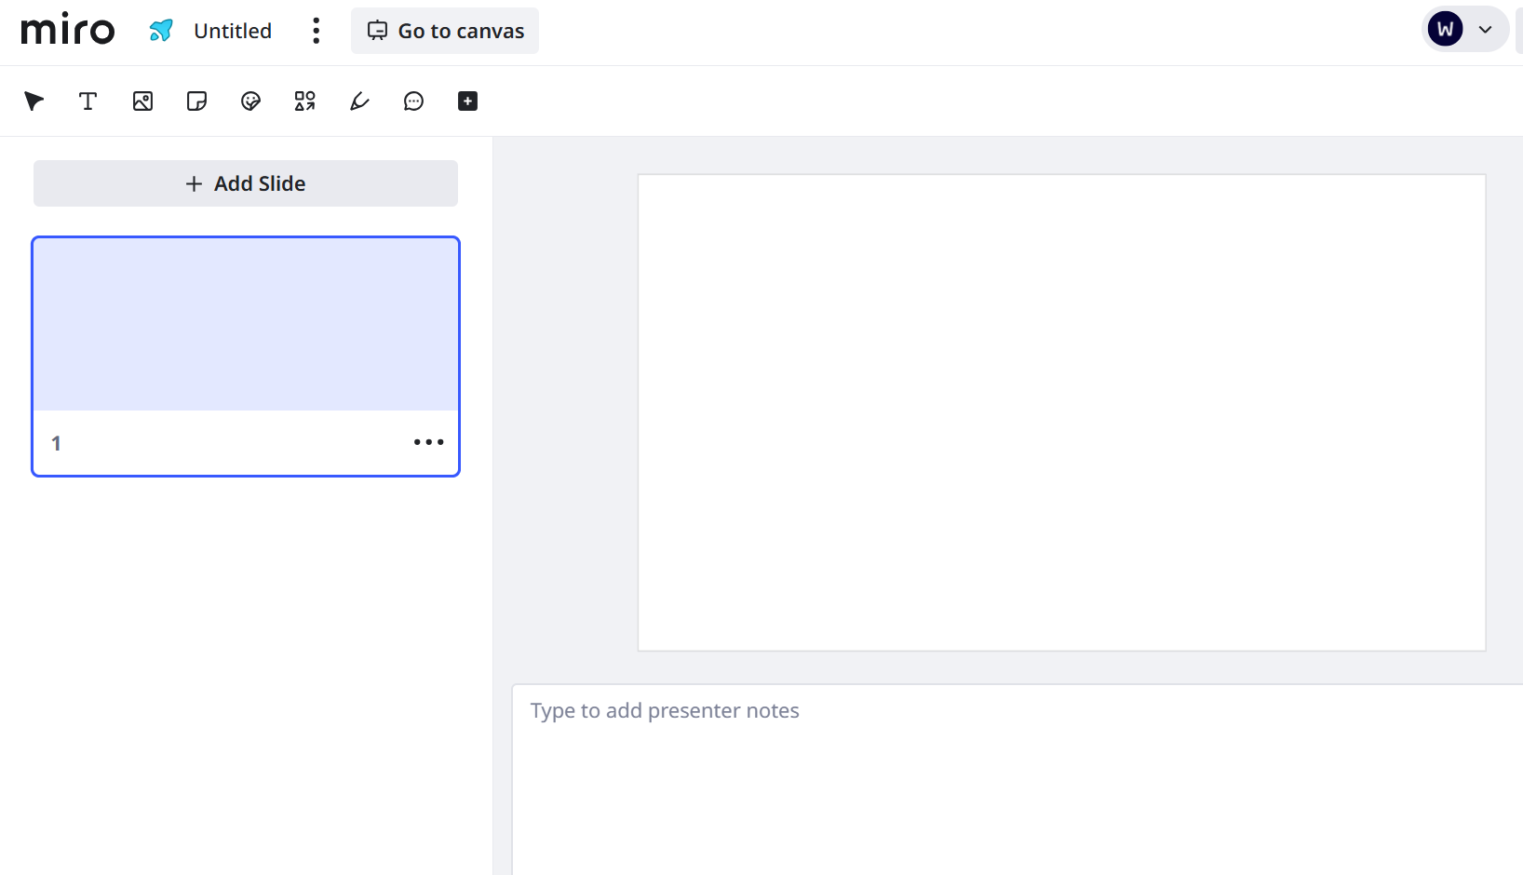Select the cursor selection tool
Screen dimensions: 1523x875
[34, 101]
